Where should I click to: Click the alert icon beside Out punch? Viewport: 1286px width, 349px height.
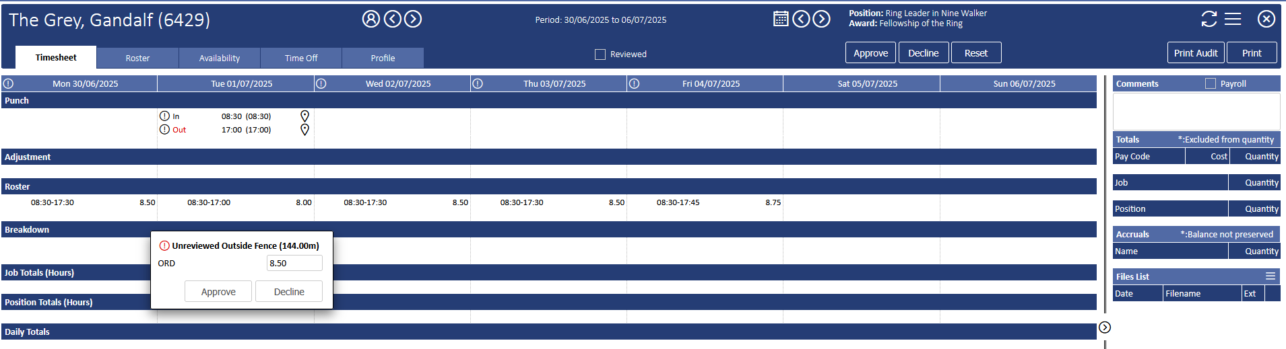[x=164, y=130]
